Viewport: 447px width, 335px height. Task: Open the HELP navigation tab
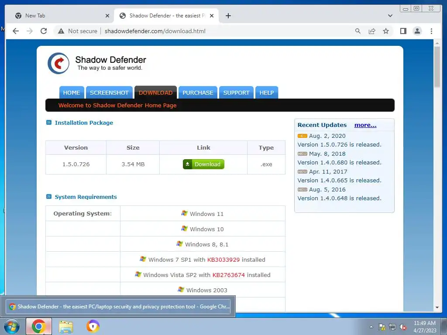tap(267, 92)
